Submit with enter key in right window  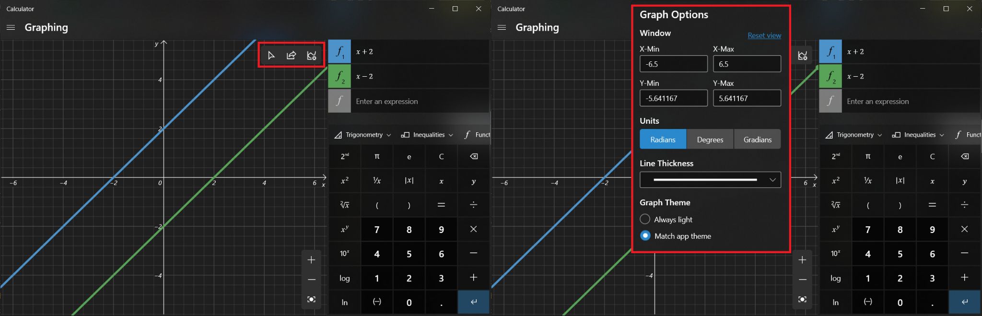[x=964, y=302]
